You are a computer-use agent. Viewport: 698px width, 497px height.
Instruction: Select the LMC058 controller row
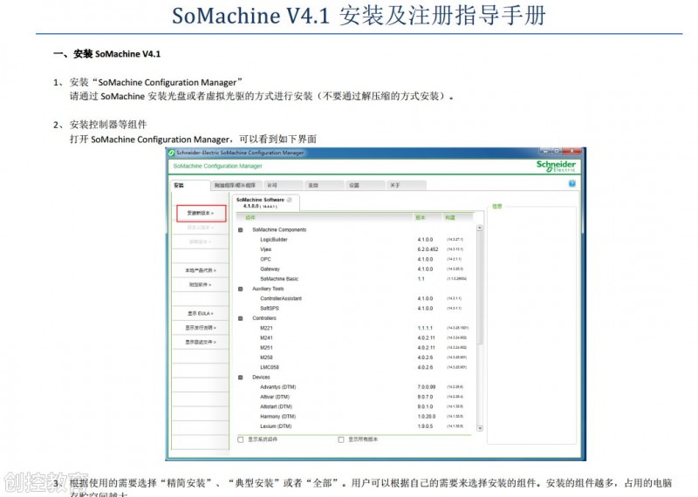356,368
